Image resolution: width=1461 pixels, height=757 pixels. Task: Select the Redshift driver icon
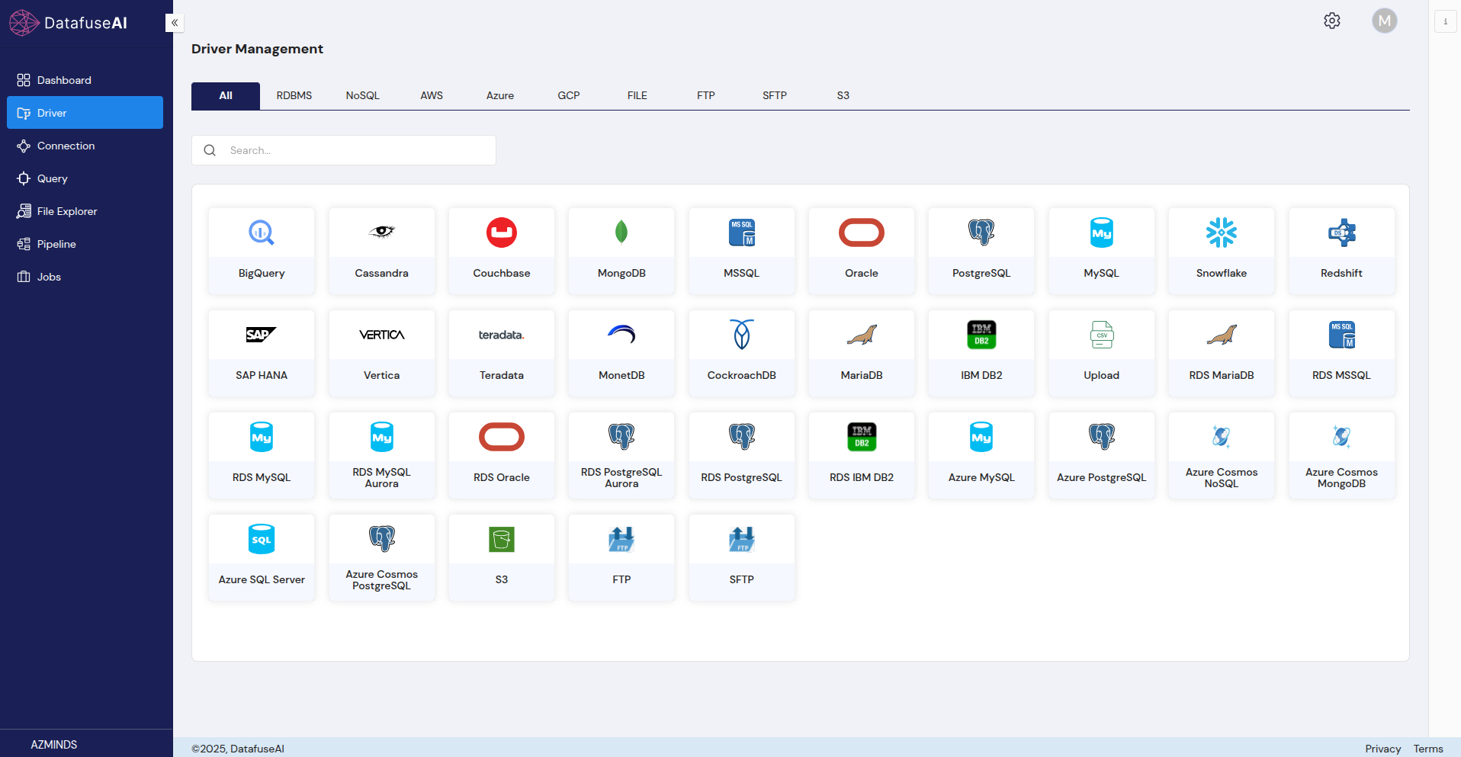[x=1341, y=233]
